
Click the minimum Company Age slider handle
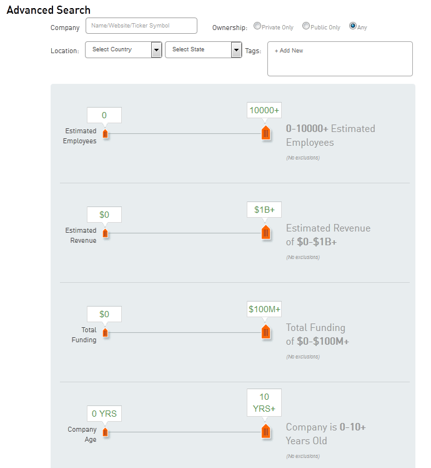tap(105, 432)
